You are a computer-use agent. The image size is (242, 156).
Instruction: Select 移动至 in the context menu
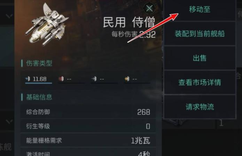(x=200, y=10)
